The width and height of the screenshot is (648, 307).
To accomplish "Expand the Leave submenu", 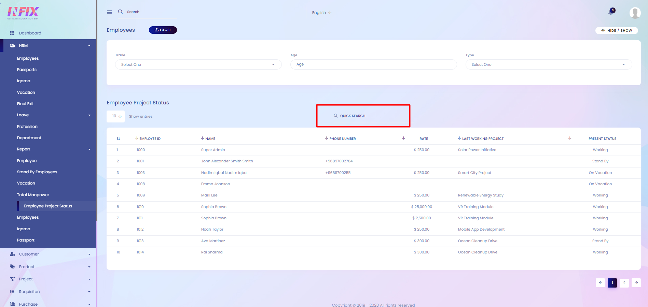I will point(89,115).
